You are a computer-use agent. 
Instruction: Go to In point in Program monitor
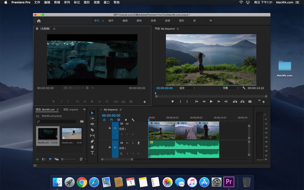[x=197, y=101]
